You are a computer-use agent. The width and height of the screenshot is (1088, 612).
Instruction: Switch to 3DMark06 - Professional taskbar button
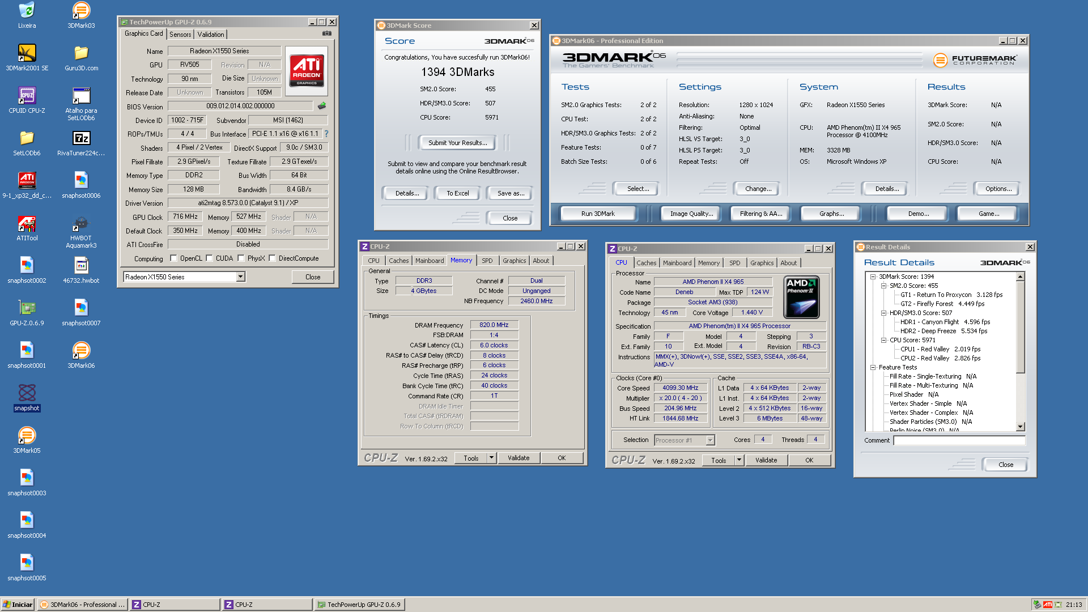[82, 605]
